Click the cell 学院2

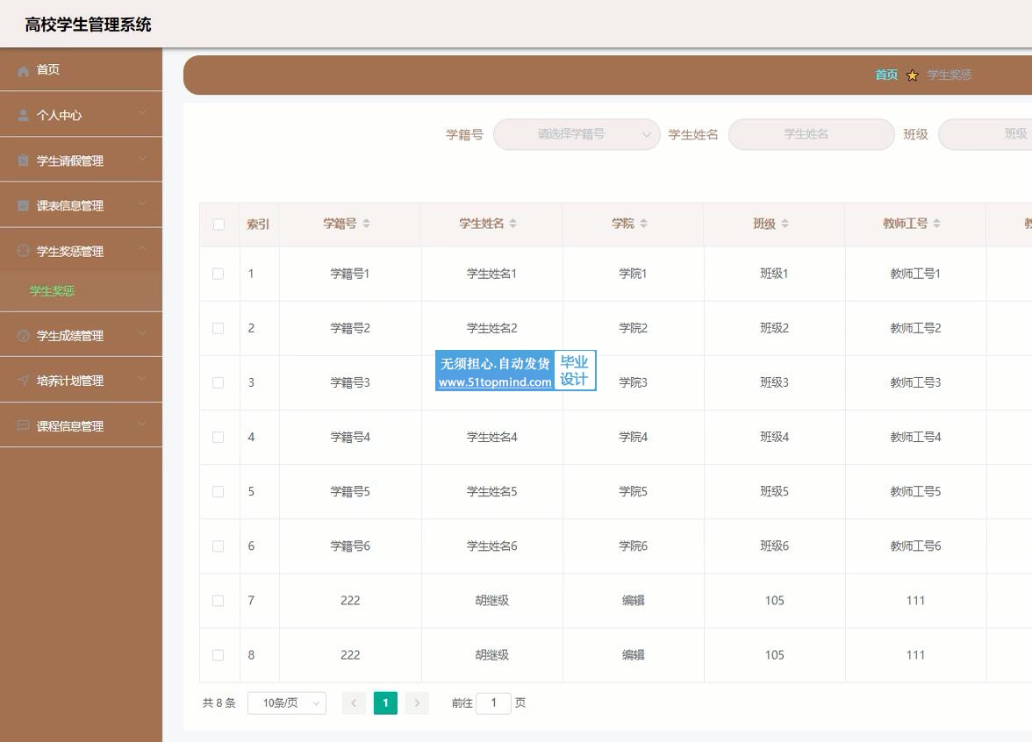(x=634, y=328)
